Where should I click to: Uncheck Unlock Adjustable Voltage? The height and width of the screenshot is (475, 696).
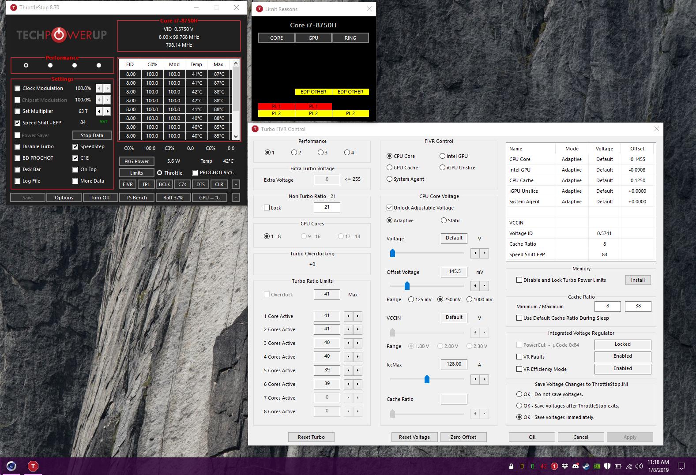coord(389,208)
